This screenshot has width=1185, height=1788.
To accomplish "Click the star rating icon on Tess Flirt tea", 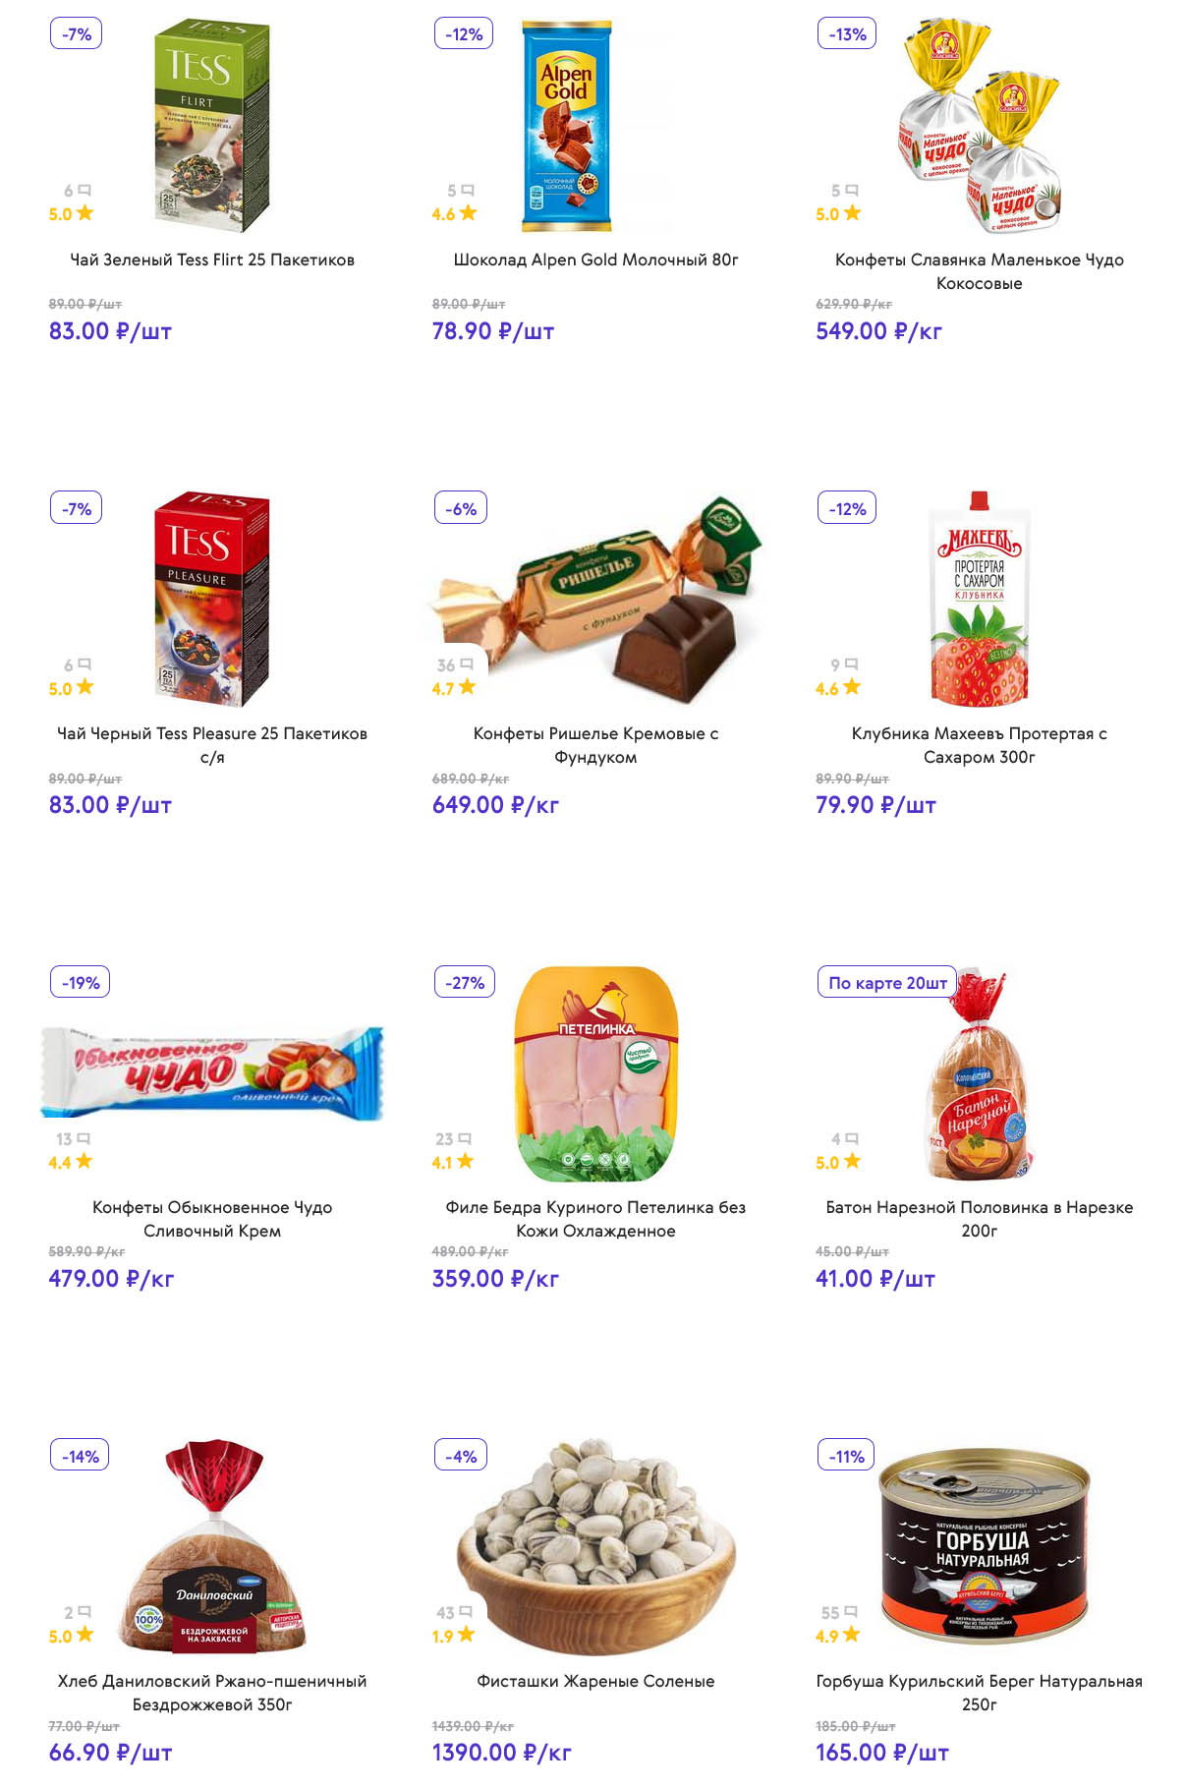I will click(85, 212).
